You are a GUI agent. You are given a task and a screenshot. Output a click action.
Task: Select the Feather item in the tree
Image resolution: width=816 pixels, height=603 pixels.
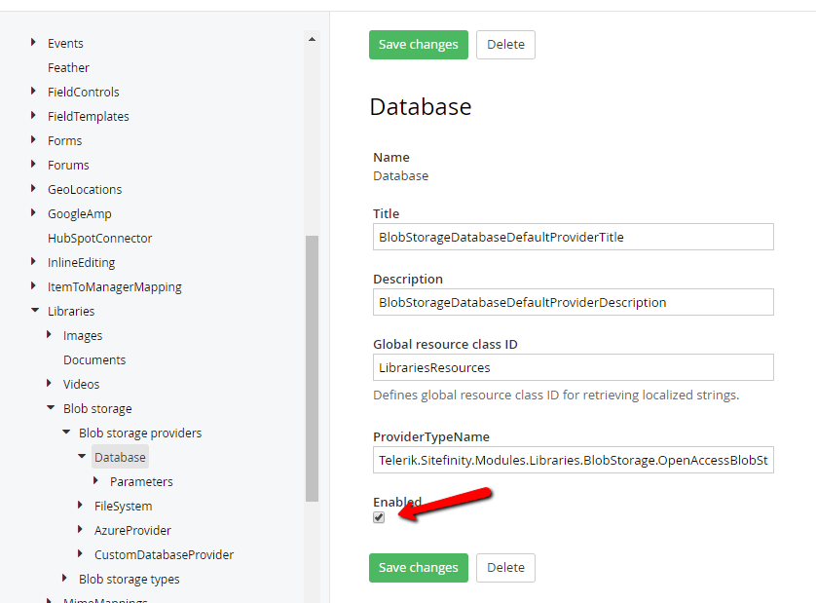pyautogui.click(x=68, y=67)
